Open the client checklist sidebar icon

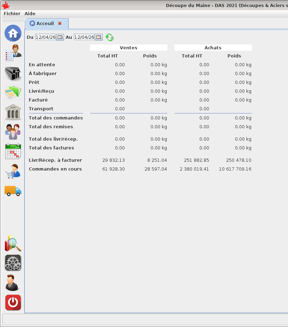[x=13, y=53]
